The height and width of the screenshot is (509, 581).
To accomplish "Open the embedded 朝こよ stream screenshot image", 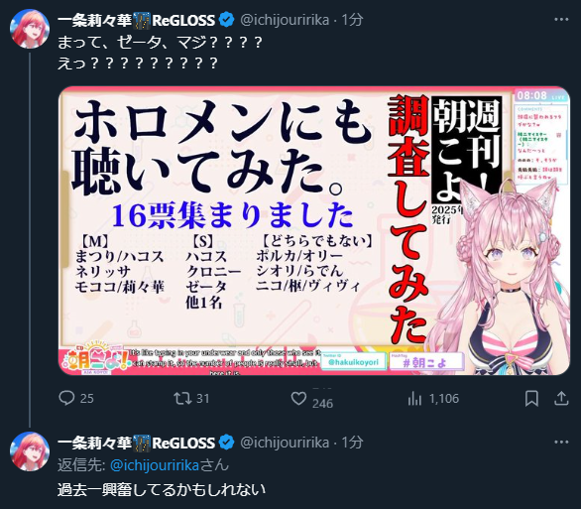I will (314, 230).
